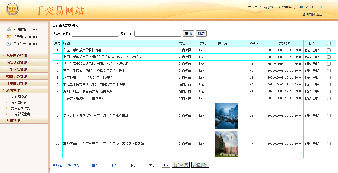Click the orange site logo icon
Screen dimensions: 338x173
(x=12, y=9)
